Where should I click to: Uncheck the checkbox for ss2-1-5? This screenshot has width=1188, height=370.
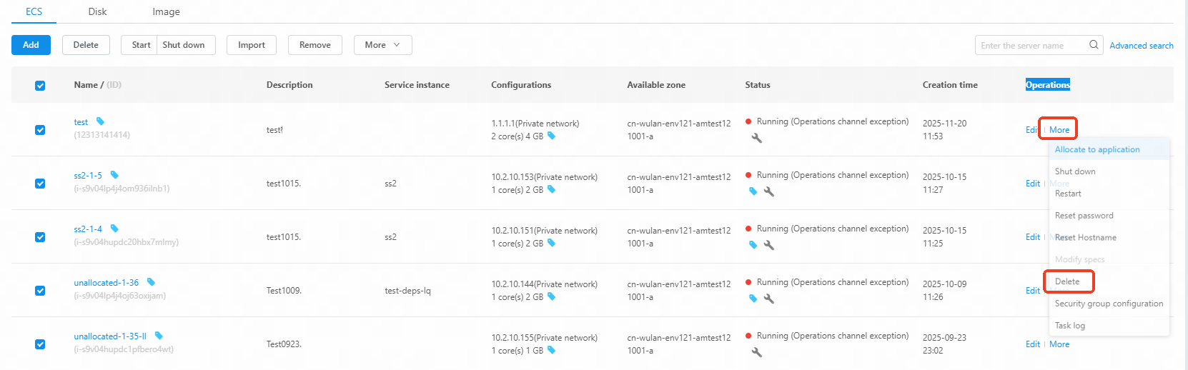pos(40,184)
